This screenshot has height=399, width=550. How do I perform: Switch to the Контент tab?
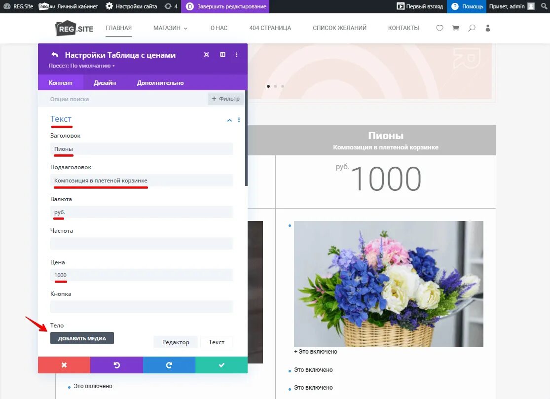60,83
